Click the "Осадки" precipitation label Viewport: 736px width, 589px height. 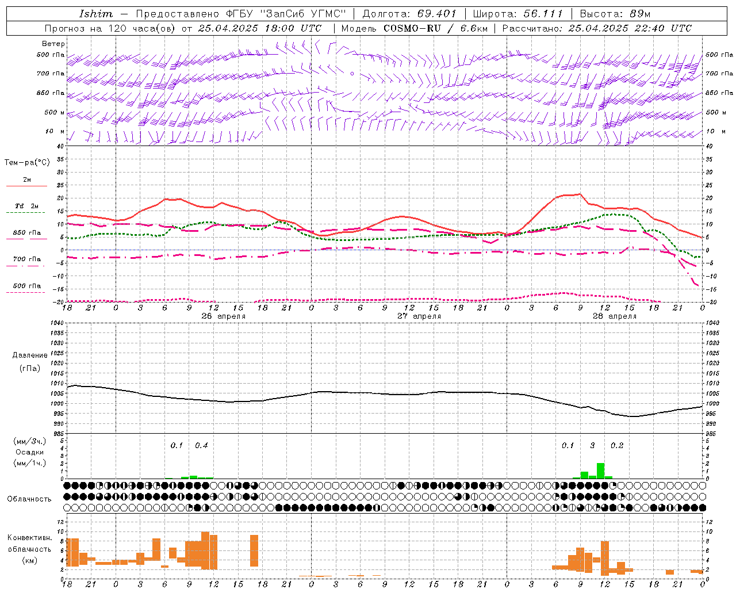(x=29, y=452)
